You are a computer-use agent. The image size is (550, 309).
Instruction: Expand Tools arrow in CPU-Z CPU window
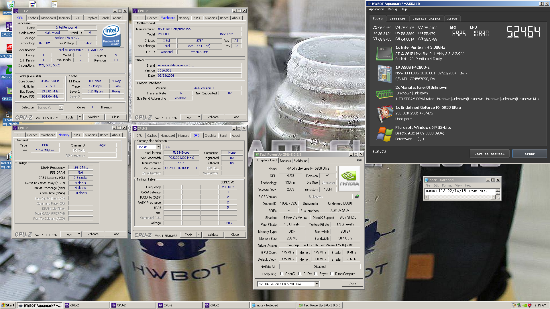(80, 117)
